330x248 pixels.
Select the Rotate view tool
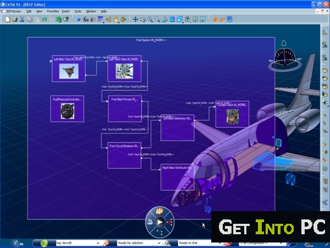143,20
